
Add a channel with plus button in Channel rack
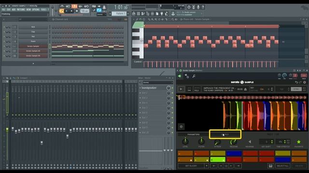coord(33,63)
